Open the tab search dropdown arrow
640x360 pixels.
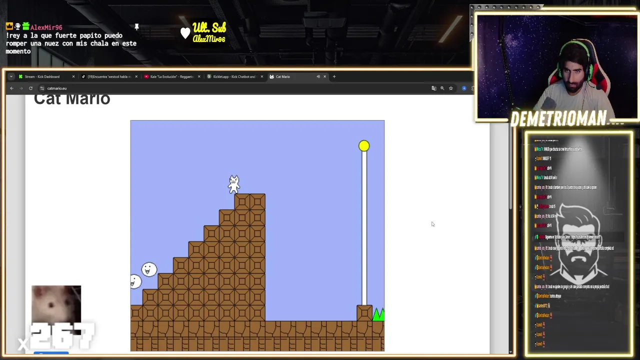coord(11,76)
